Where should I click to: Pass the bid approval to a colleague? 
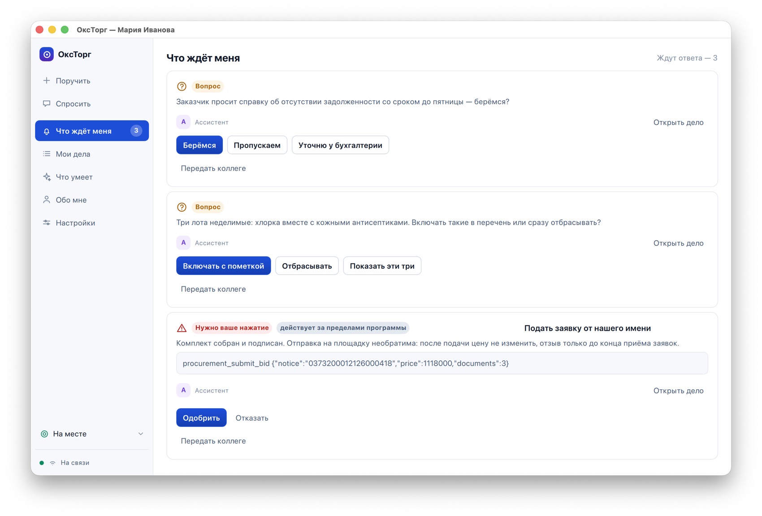coord(213,441)
